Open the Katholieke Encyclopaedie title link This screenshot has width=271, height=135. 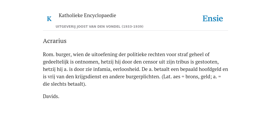tap(87, 15)
